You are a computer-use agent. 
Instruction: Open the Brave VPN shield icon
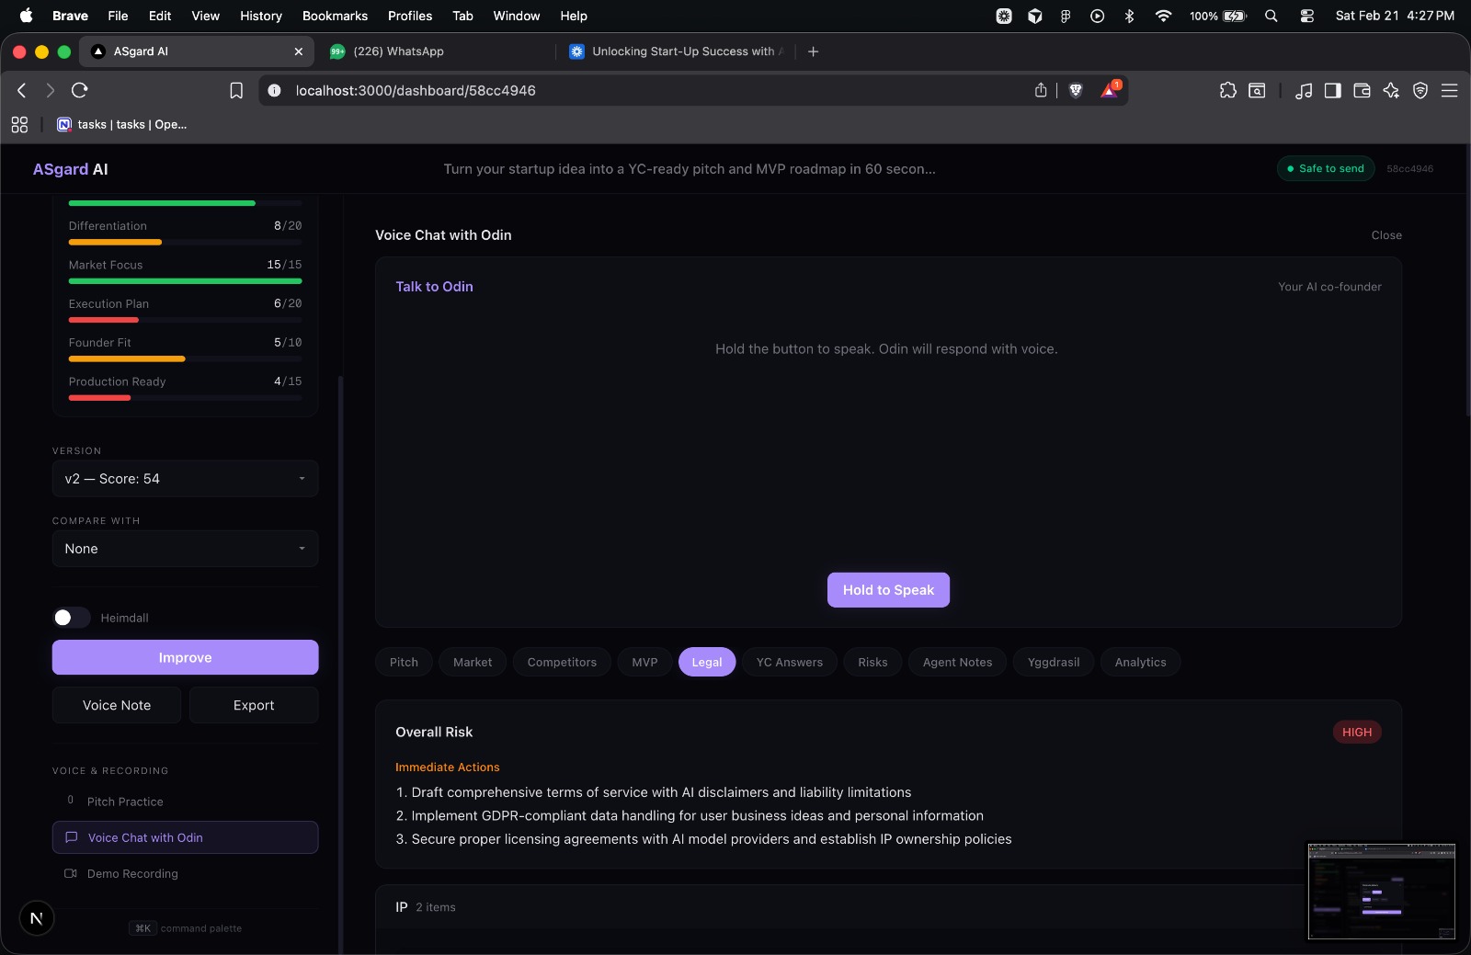pos(1420,90)
